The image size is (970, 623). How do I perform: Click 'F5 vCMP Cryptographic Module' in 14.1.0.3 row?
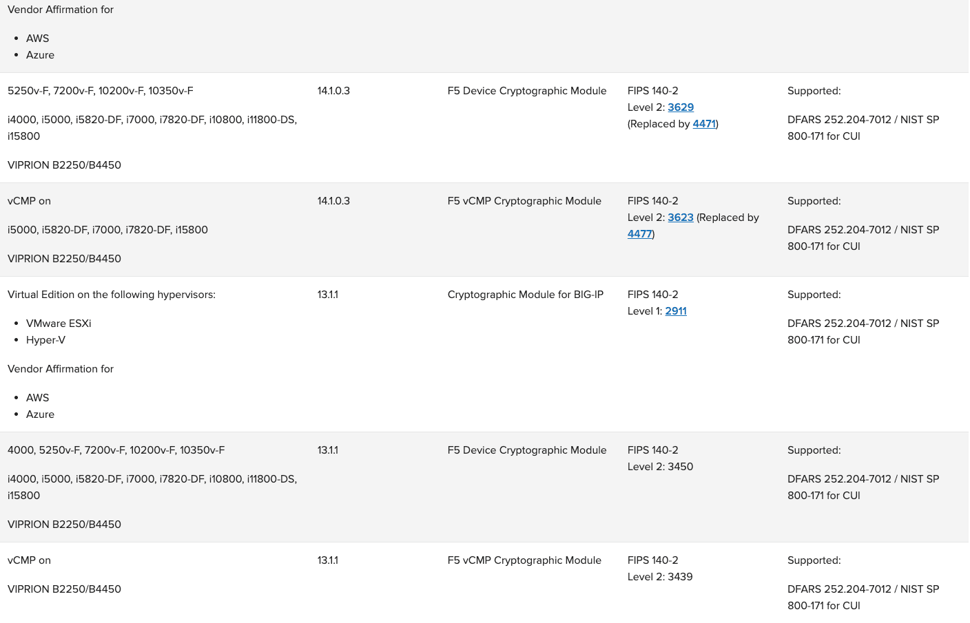(x=524, y=201)
